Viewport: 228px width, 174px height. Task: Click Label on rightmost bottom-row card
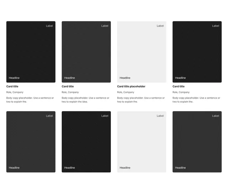coord(216,116)
